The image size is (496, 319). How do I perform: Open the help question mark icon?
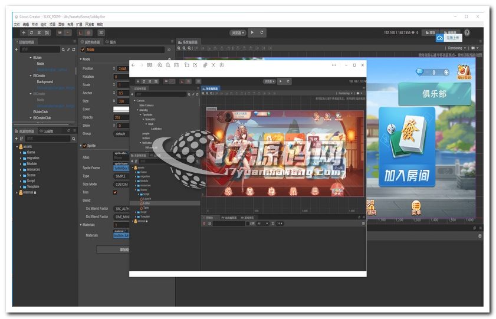coord(467,32)
